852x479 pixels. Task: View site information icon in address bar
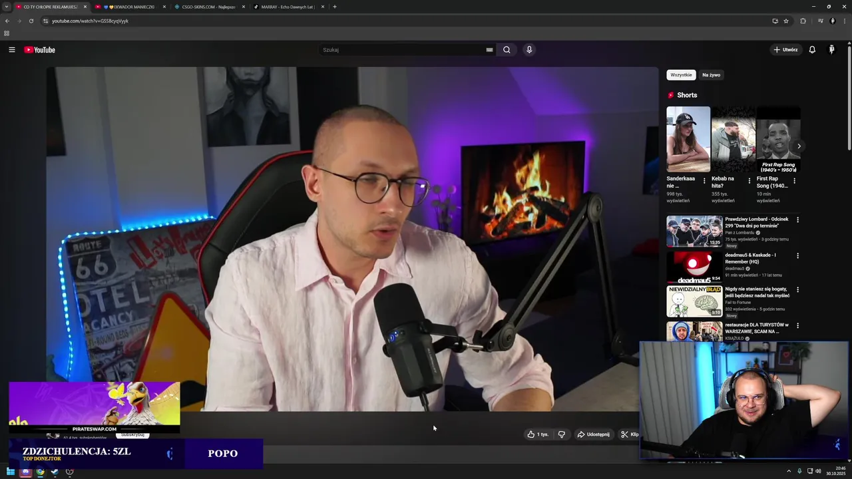pyautogui.click(x=45, y=21)
